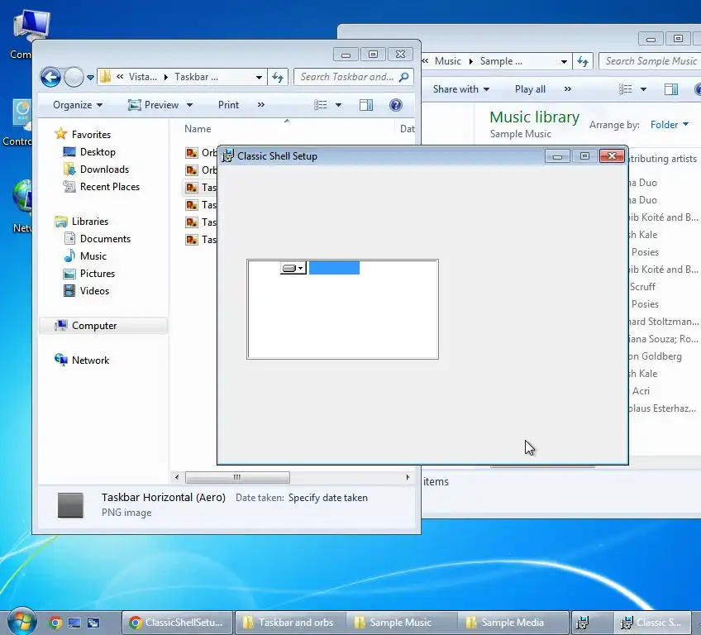Click the Classic Shell Setup title icon

point(227,156)
